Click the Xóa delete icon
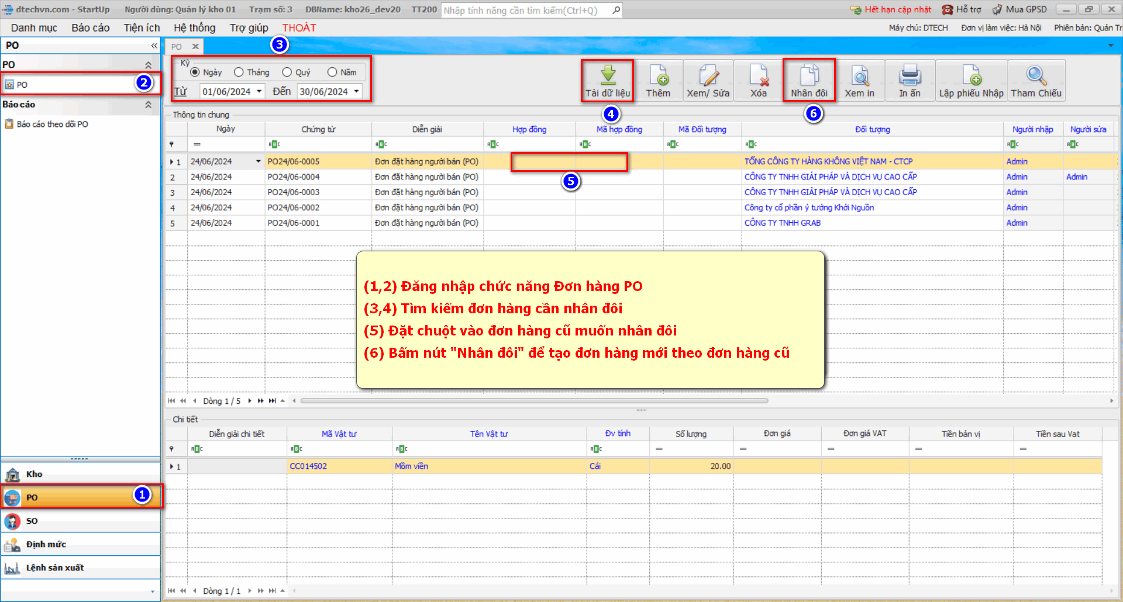Viewport: 1123px width, 602px height. click(759, 76)
